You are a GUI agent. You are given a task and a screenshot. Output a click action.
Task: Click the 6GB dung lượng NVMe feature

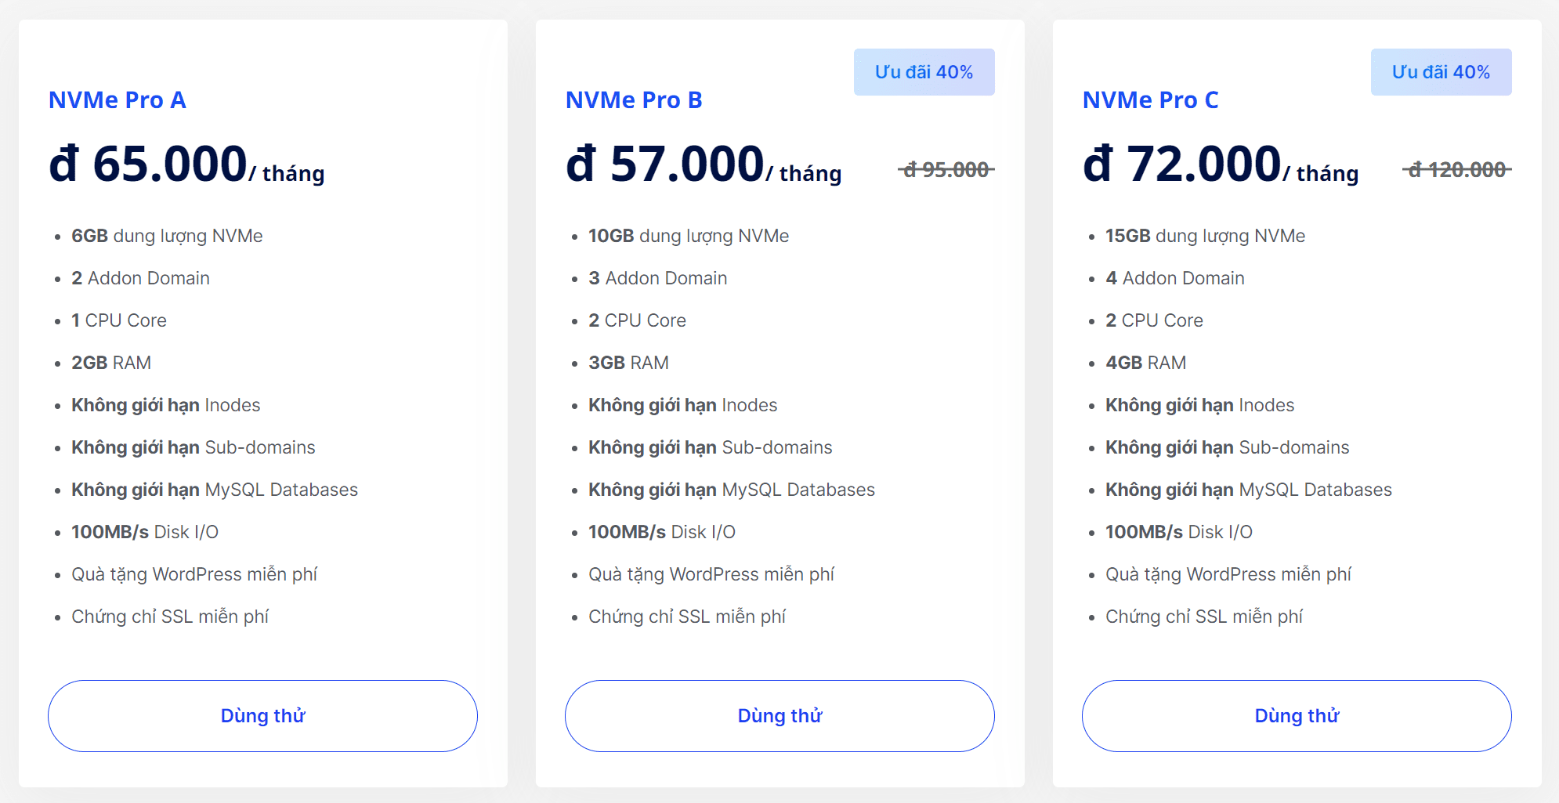coord(167,236)
